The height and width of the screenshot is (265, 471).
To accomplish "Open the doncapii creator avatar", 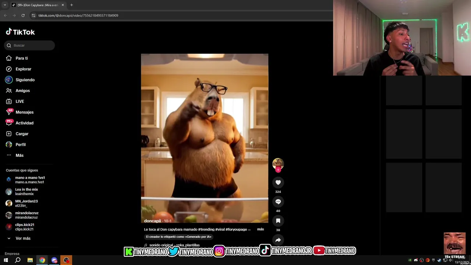I will click(278, 163).
